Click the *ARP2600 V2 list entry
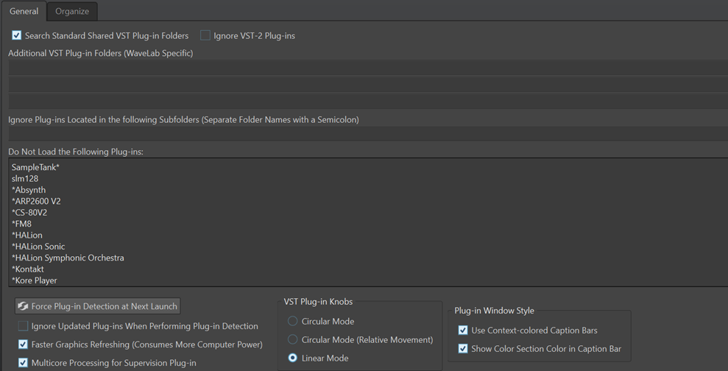This screenshot has height=371, width=728. pos(36,202)
